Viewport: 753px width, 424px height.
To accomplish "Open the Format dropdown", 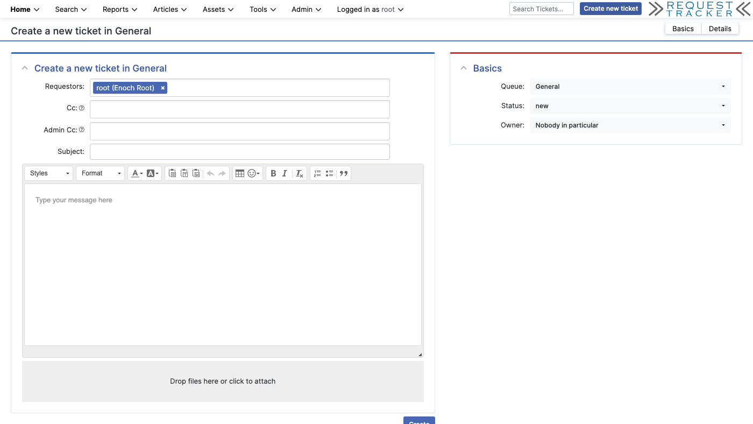I will coord(101,173).
